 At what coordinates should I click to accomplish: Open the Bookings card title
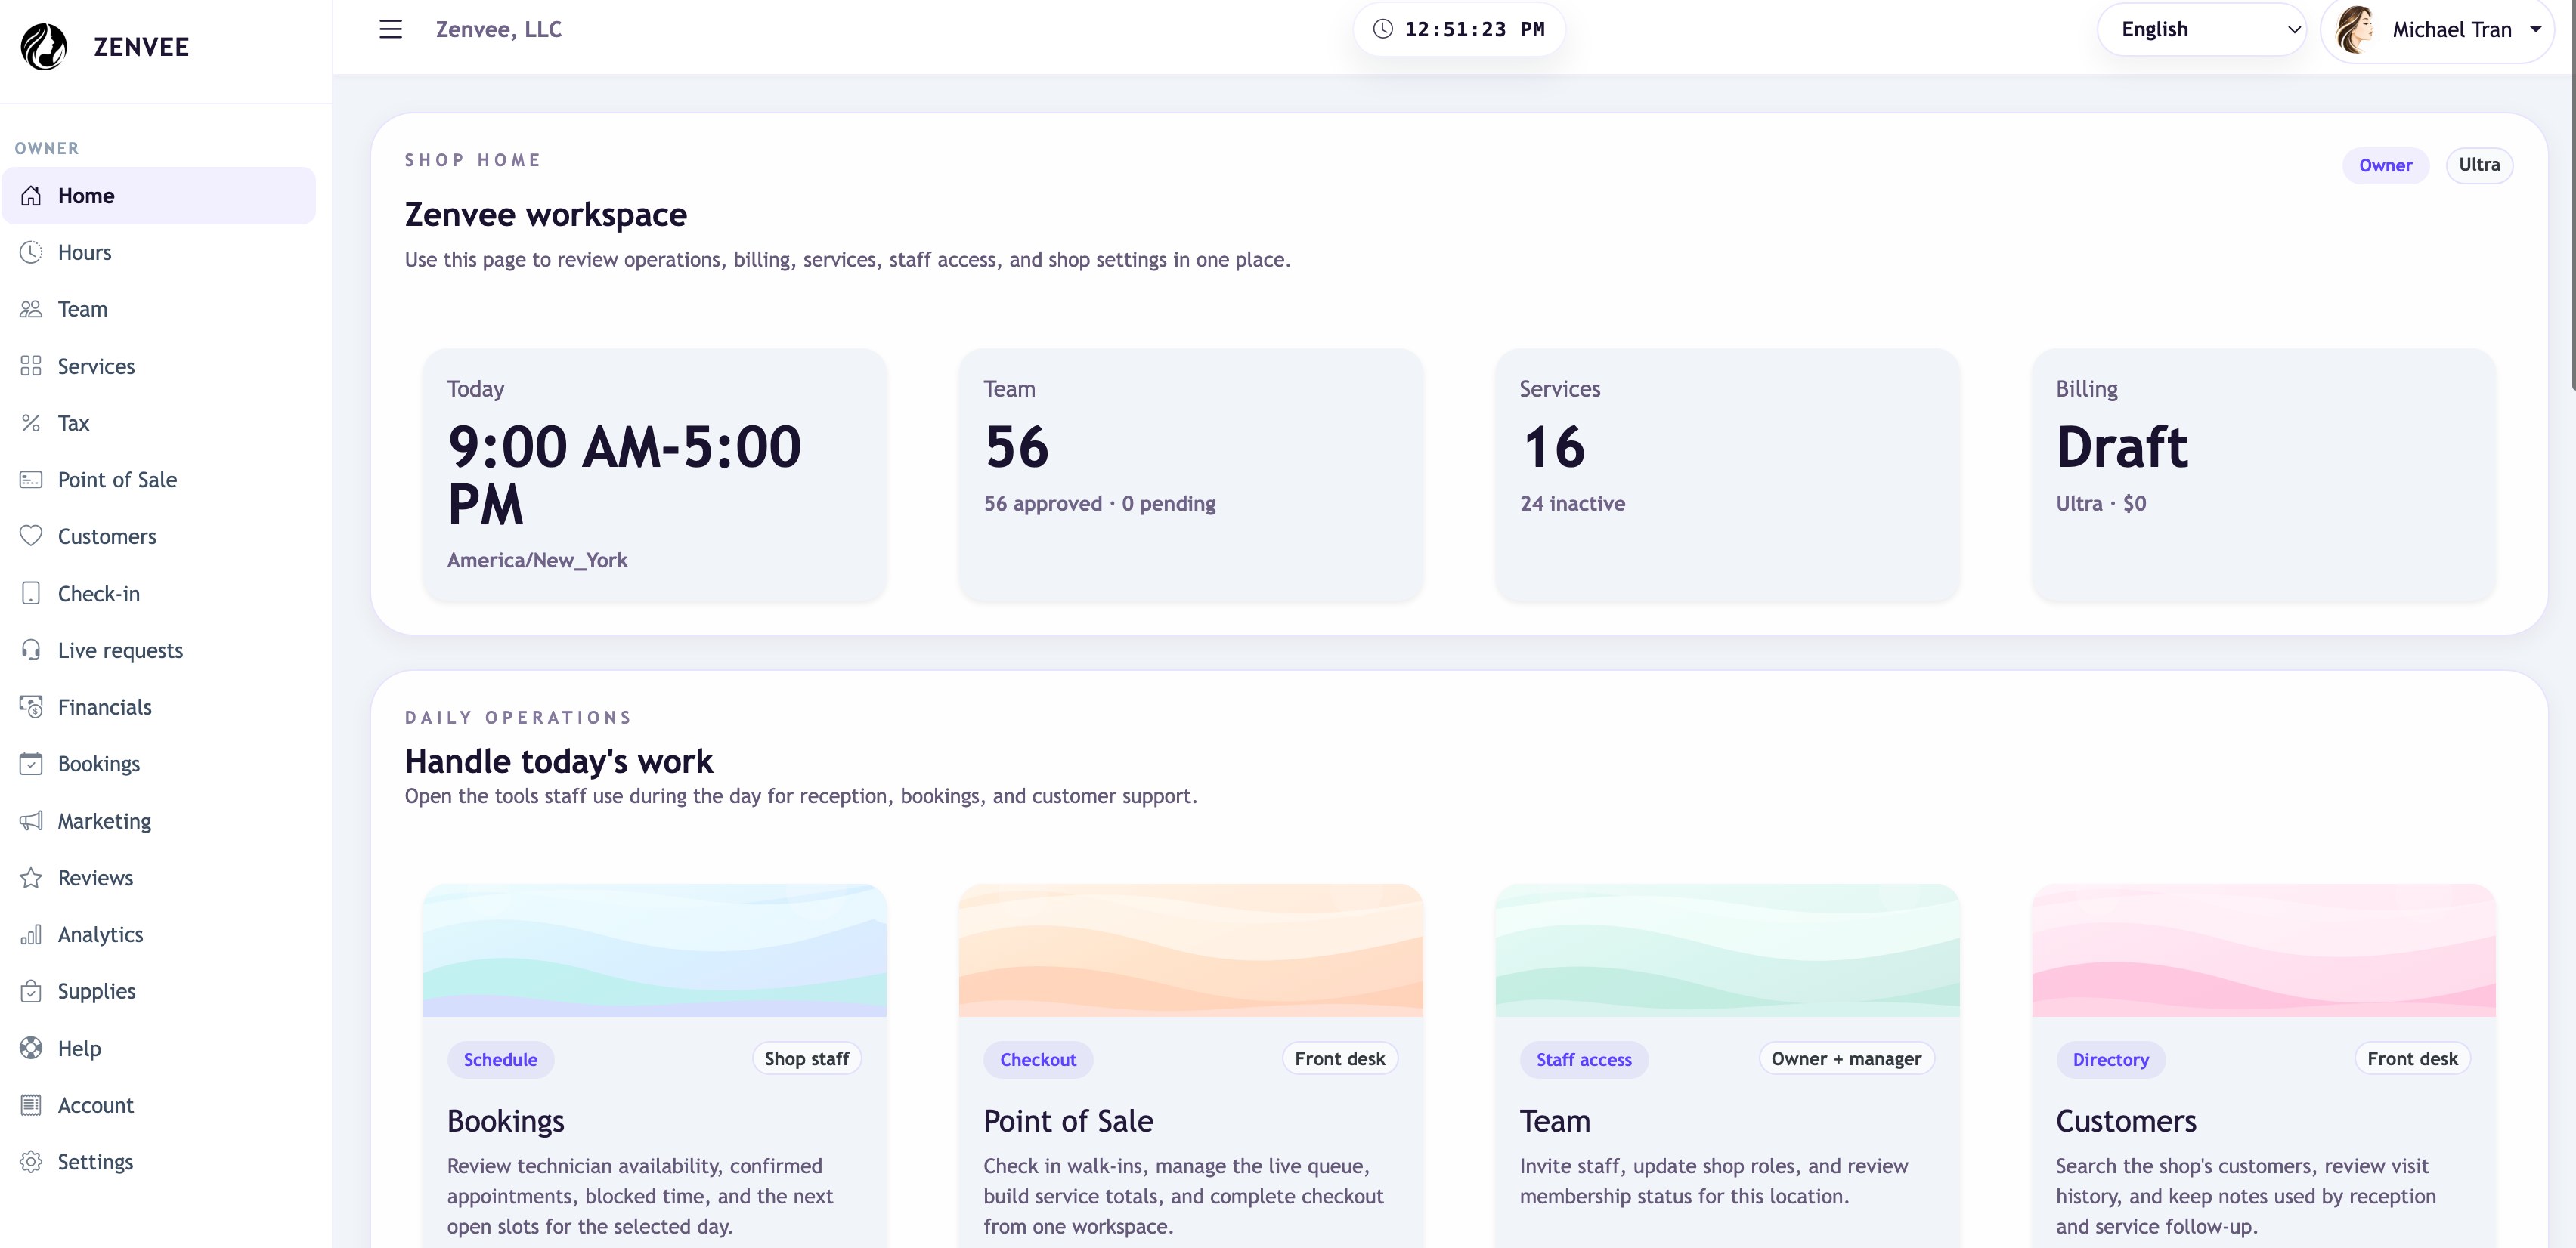click(505, 1121)
